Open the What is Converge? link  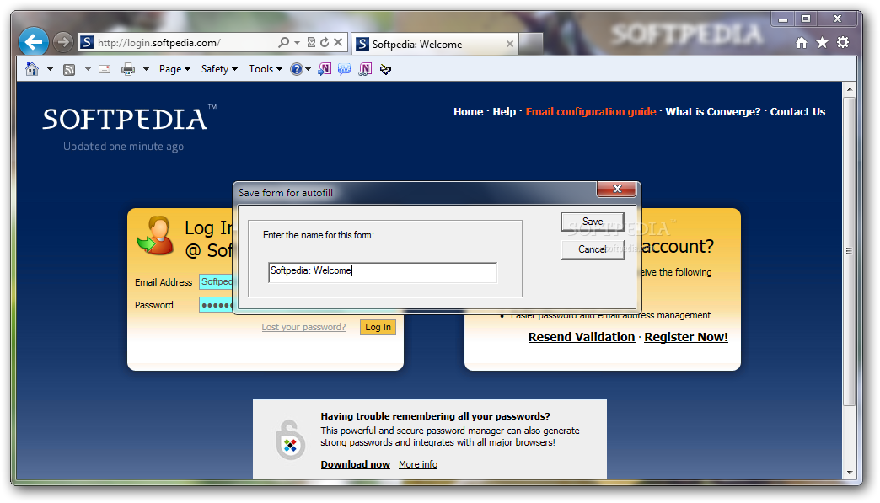click(713, 111)
